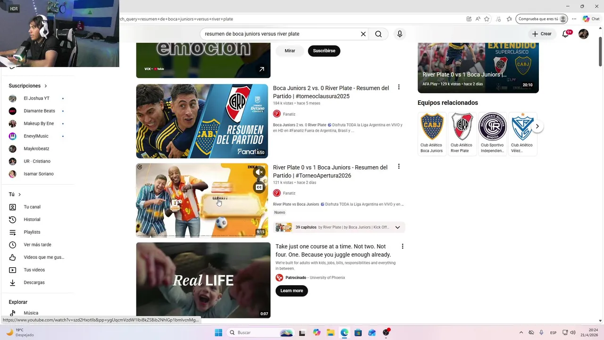604x340 pixels.
Task: Click the taskbar Buscar search box
Action: point(260,332)
